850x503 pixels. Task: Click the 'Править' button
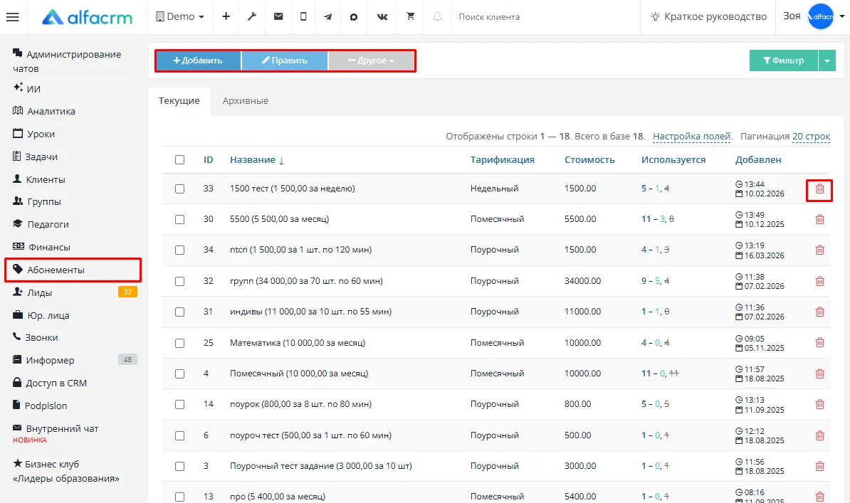point(285,60)
